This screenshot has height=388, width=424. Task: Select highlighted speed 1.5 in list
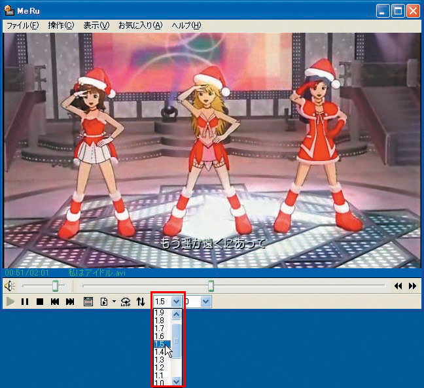pos(162,344)
